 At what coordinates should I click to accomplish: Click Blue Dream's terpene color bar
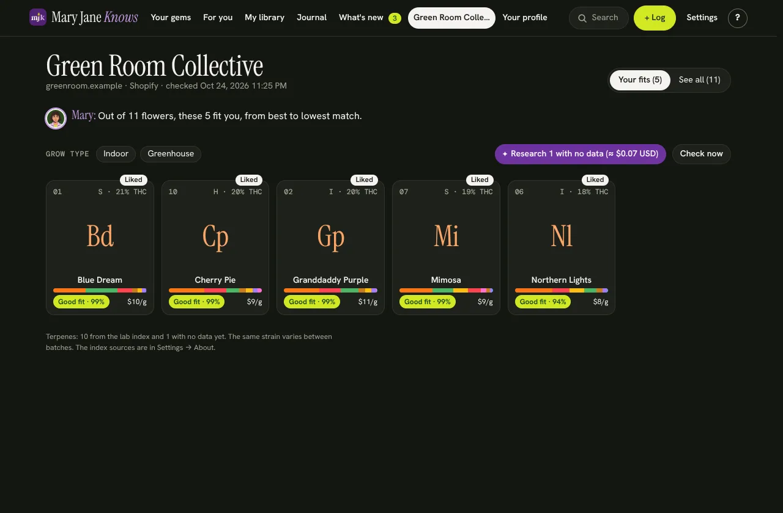pyautogui.click(x=100, y=291)
